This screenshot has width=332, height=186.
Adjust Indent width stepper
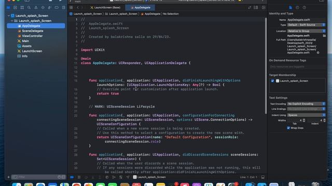pyautogui.click(x=324, y=120)
